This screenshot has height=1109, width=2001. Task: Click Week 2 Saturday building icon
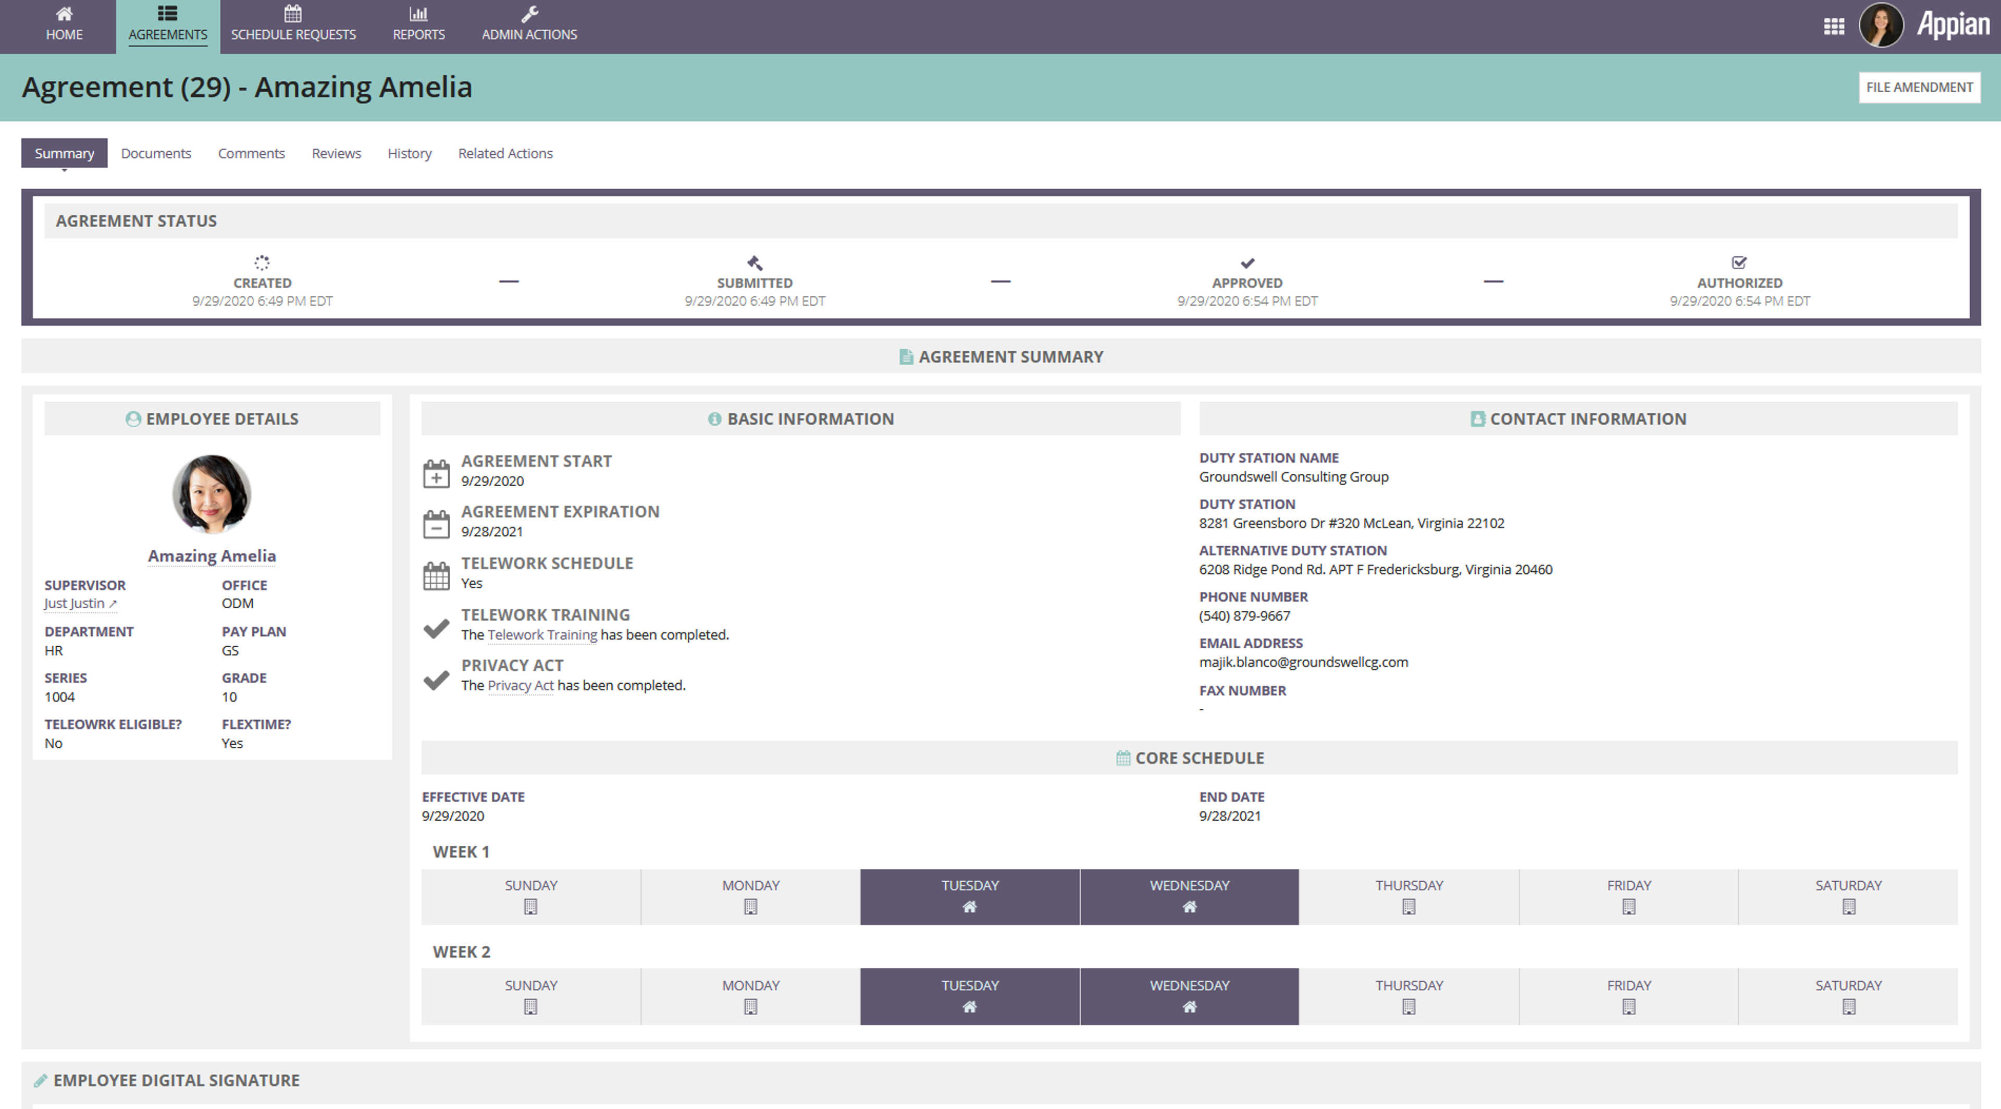1848,1006
